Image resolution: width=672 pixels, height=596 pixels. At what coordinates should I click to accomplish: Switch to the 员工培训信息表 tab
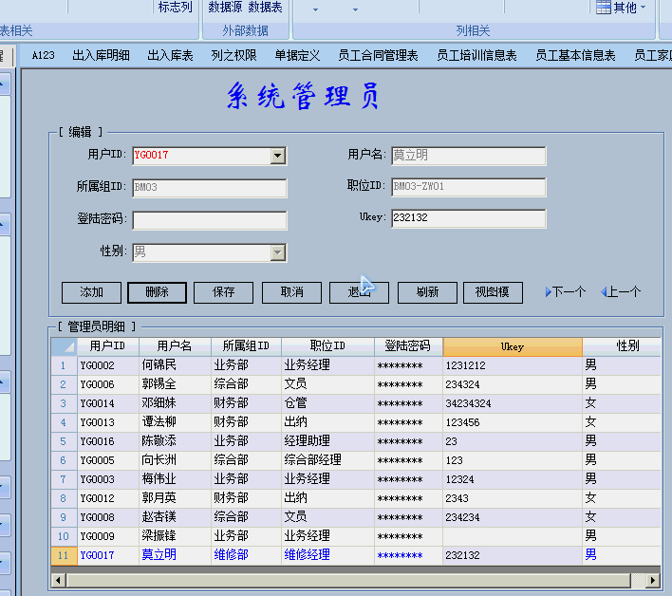pos(476,55)
